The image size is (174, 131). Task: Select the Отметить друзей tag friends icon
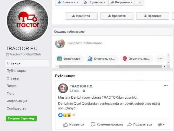90,59
